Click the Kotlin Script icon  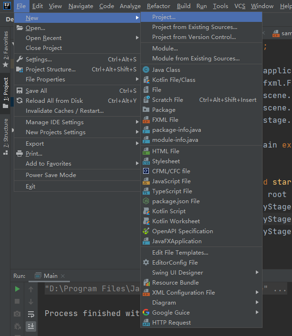(x=146, y=211)
